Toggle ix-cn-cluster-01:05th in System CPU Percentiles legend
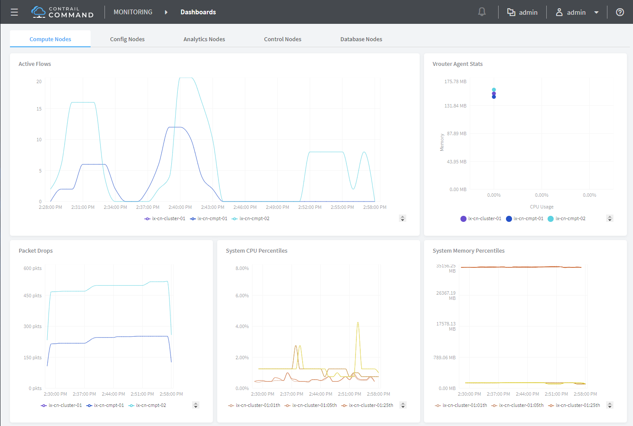Image resolution: width=633 pixels, height=426 pixels. coord(310,405)
